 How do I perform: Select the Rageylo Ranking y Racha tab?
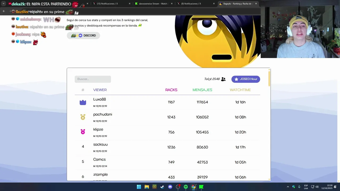238,4
